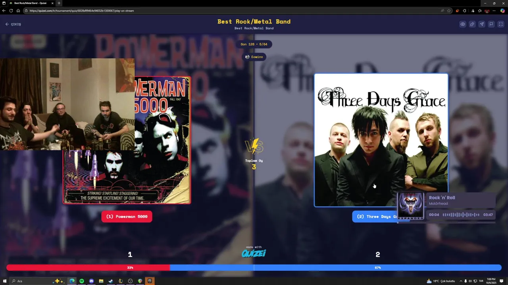Click the Rock 'n' Roll song title
This screenshot has height=285, width=508.
click(x=442, y=198)
